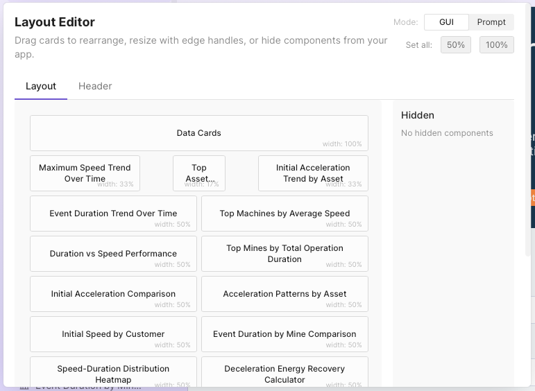Screen dimensions: 535x391
Task: Select Acceleration Patterns by Asset card
Action: [285, 294]
